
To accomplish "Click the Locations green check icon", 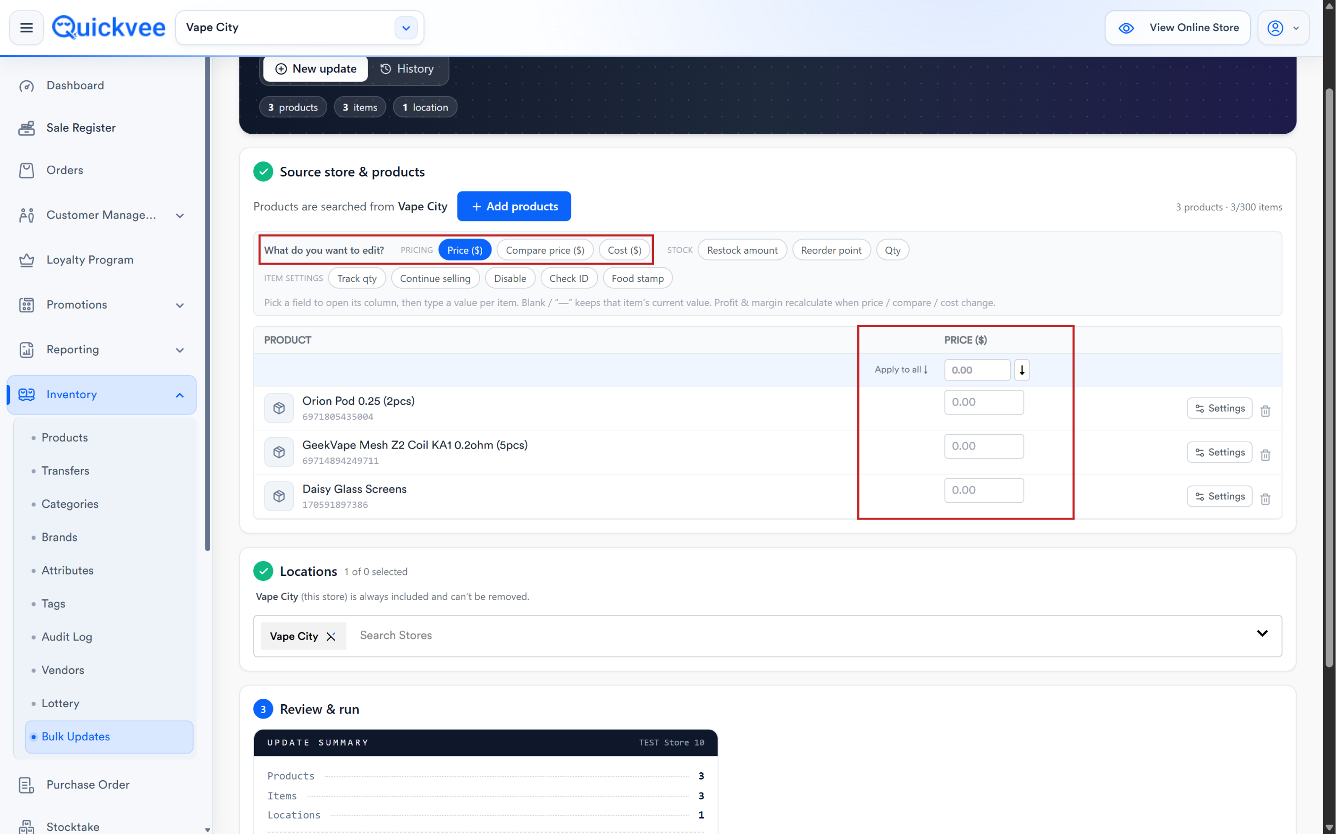I will pos(263,571).
